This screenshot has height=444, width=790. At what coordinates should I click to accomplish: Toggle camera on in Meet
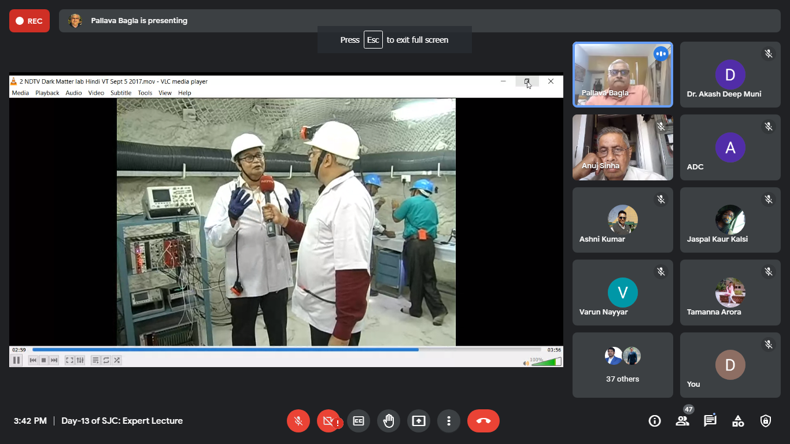point(328,421)
